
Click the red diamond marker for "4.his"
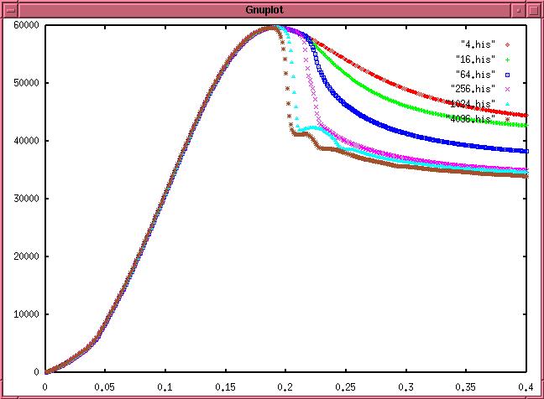[508, 44]
